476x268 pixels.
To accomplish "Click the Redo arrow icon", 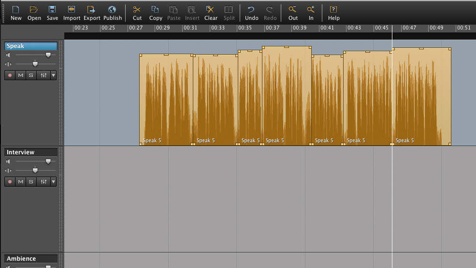I will [269, 10].
